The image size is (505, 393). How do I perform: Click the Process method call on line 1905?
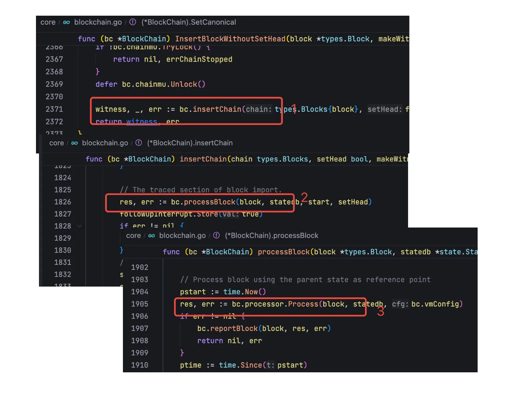click(303, 304)
